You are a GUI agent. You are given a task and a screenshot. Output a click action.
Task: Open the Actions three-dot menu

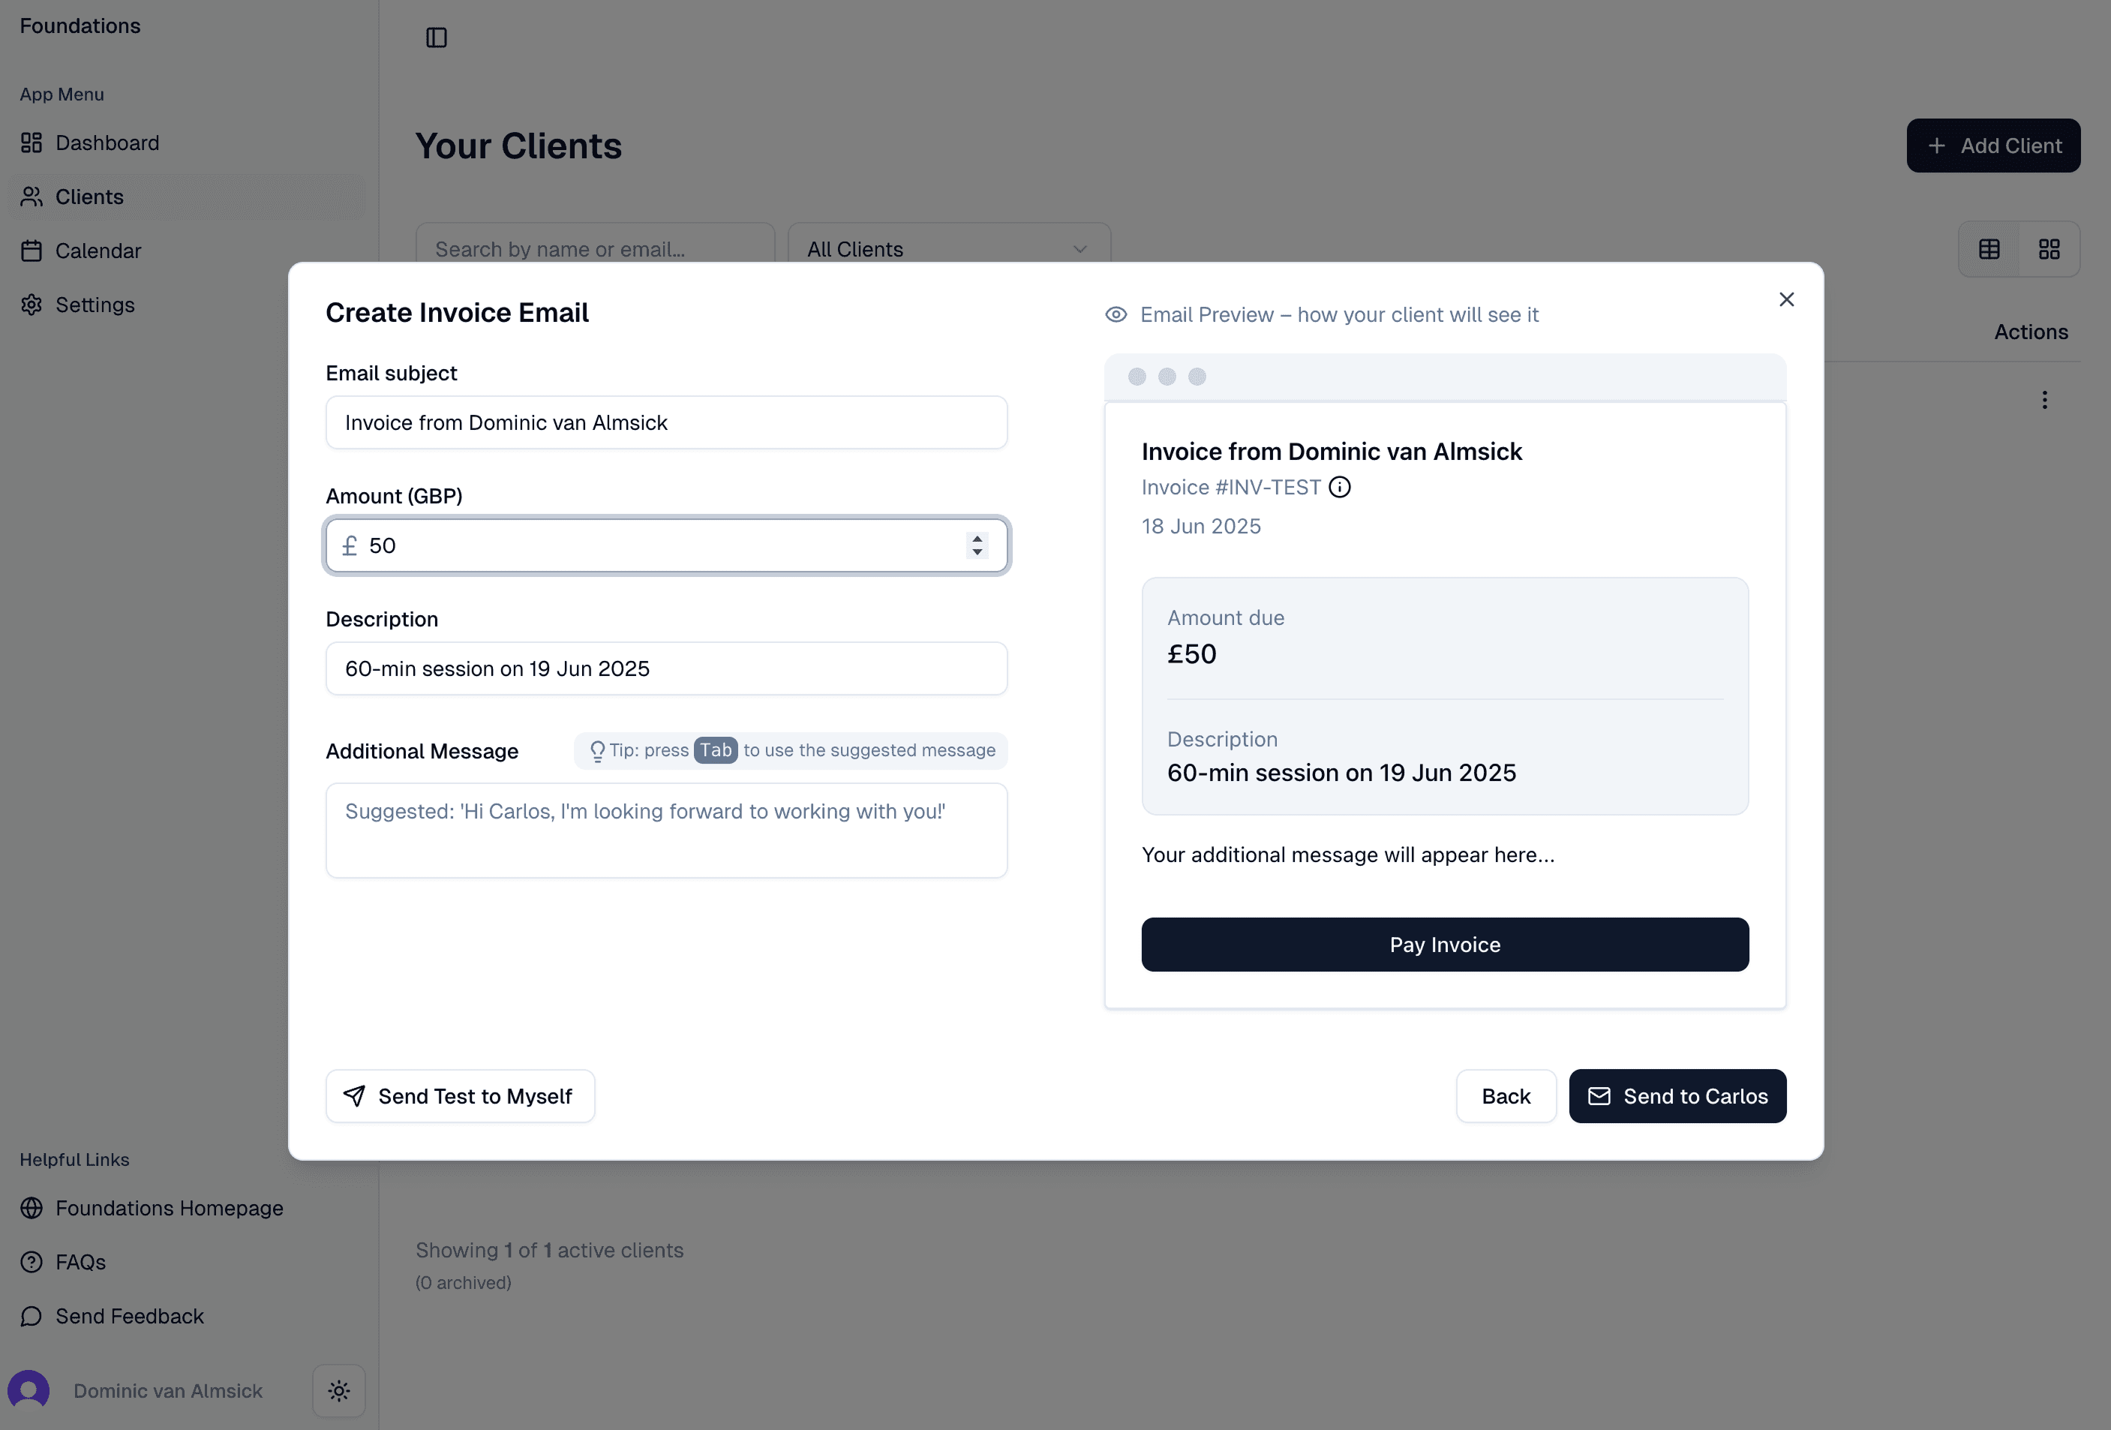coord(2043,400)
